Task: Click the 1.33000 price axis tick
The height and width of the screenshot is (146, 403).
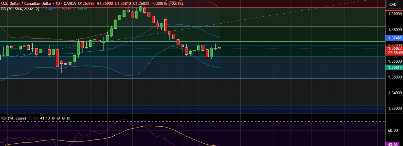Action: (x=394, y=109)
